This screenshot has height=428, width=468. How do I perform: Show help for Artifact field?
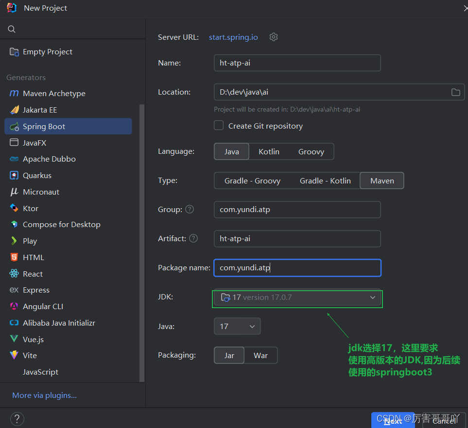point(193,238)
